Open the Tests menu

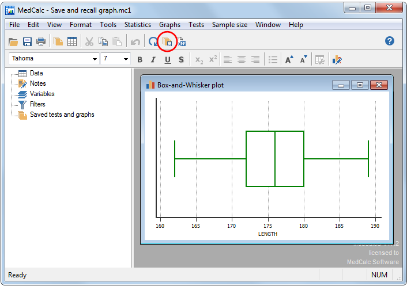point(196,25)
